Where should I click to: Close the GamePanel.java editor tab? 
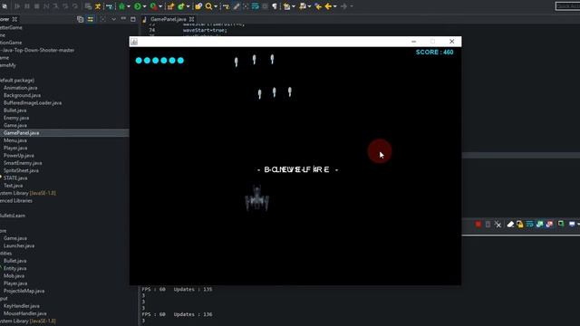pos(191,19)
